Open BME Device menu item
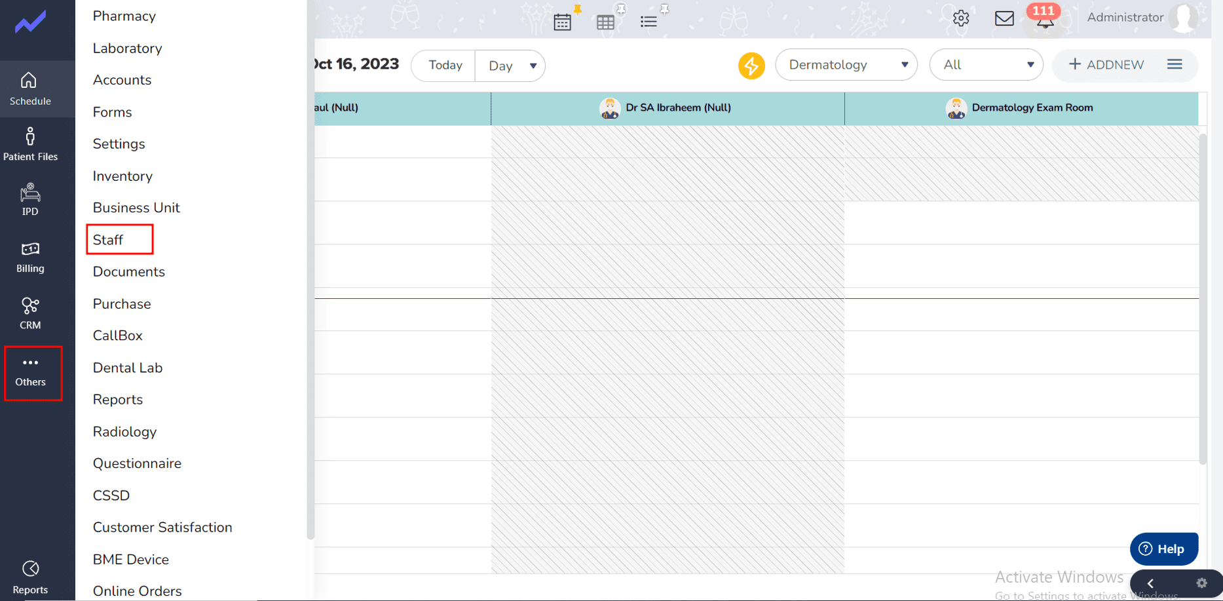1223x601 pixels. coord(131,560)
